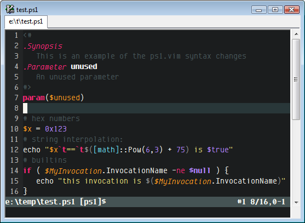This screenshot has width=305, height=223.
Task: Click the scrollbar down arrow
Action: coord(296,202)
